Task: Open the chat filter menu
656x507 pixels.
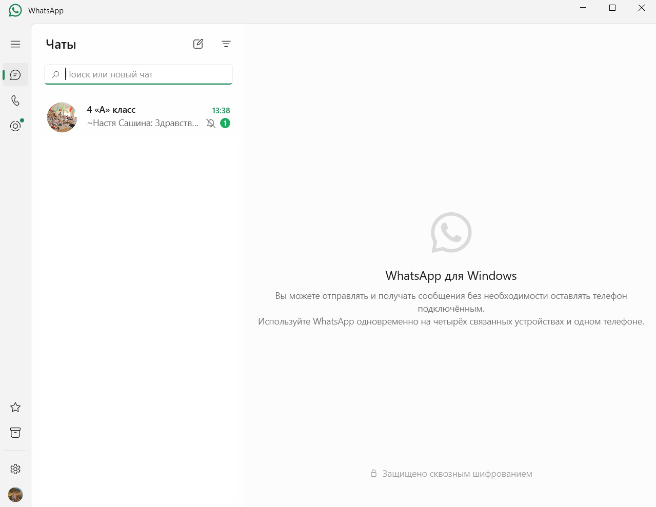Action: (226, 44)
